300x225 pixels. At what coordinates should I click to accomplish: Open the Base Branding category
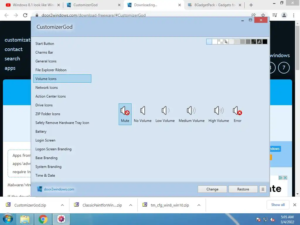[x=62, y=158]
